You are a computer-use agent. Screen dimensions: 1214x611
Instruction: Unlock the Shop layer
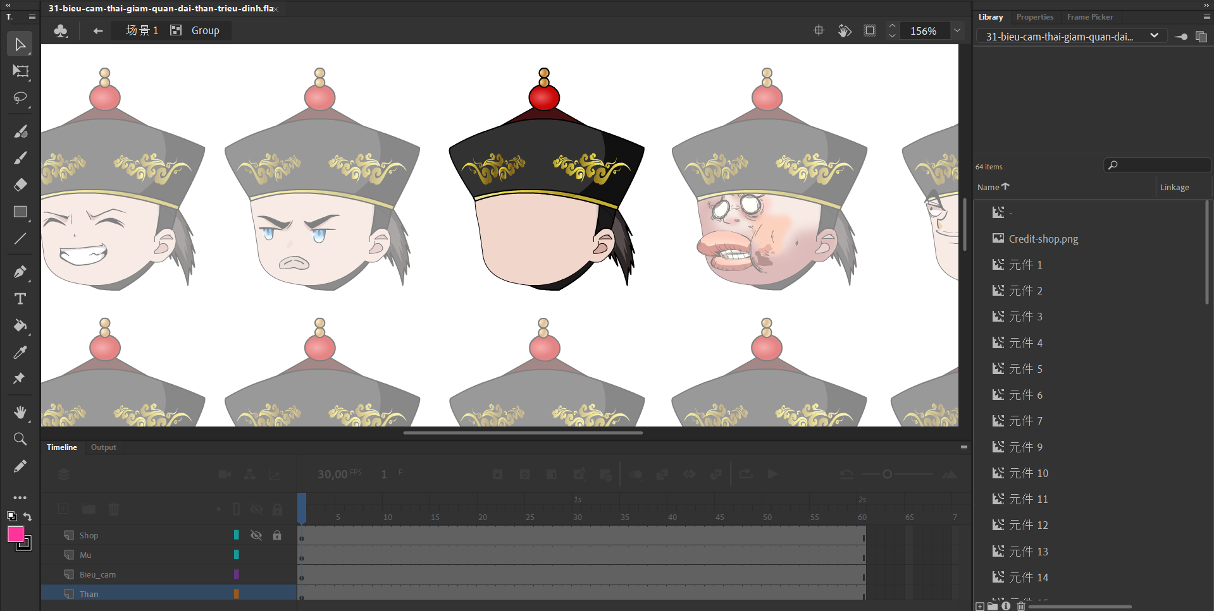pos(277,535)
